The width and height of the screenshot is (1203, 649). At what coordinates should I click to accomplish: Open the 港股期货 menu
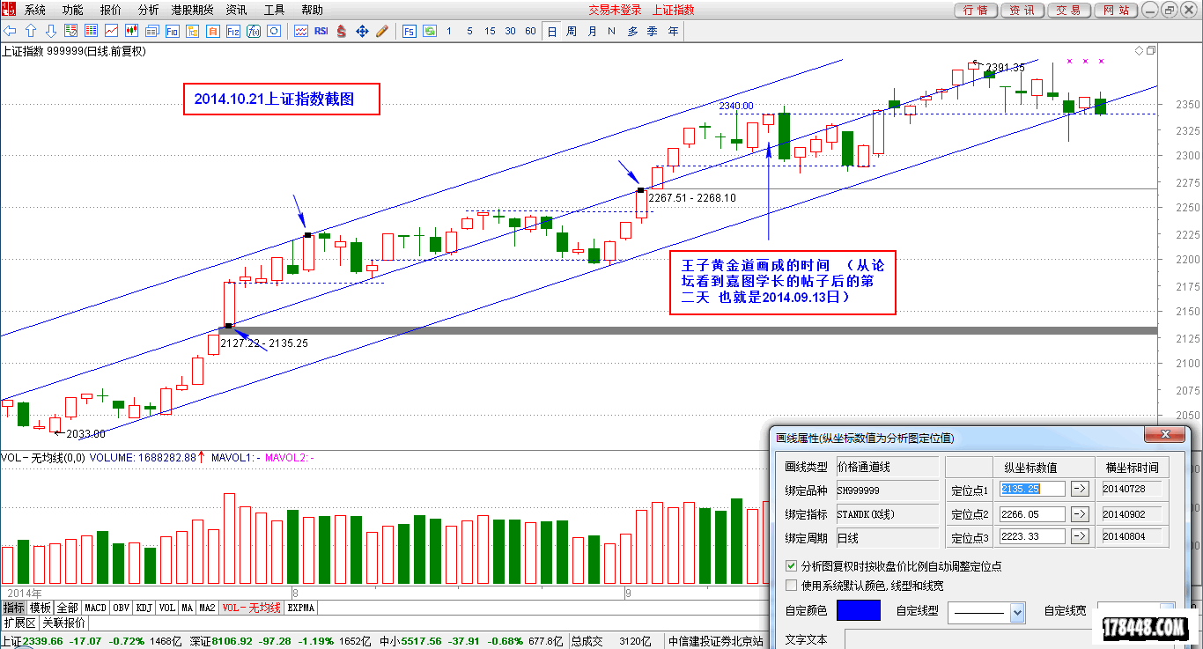[192, 10]
